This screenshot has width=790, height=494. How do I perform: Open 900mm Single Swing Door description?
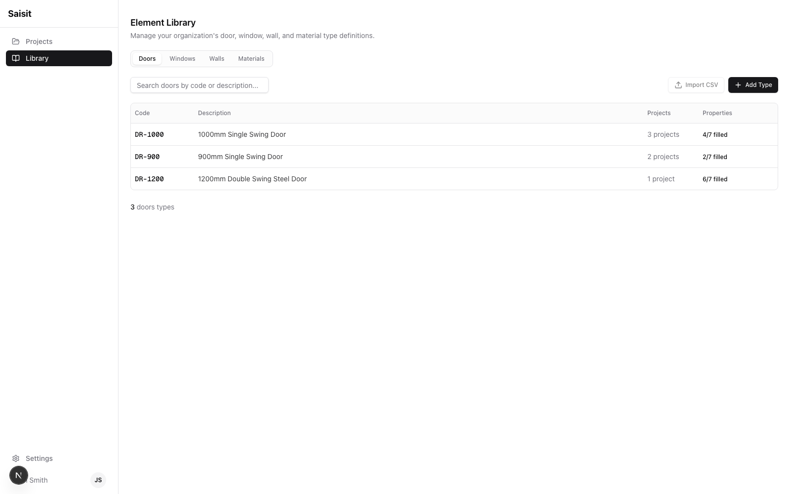(x=240, y=157)
